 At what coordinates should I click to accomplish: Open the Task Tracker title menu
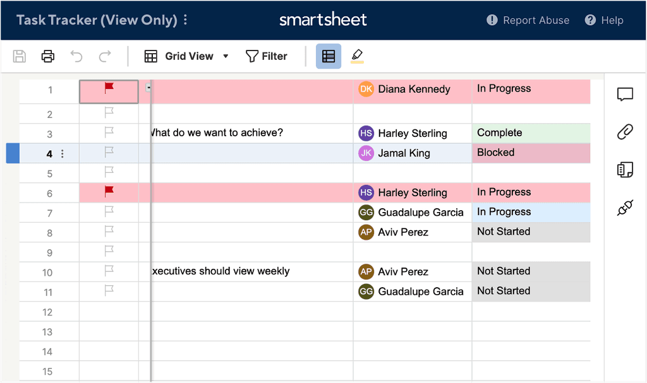coord(184,20)
